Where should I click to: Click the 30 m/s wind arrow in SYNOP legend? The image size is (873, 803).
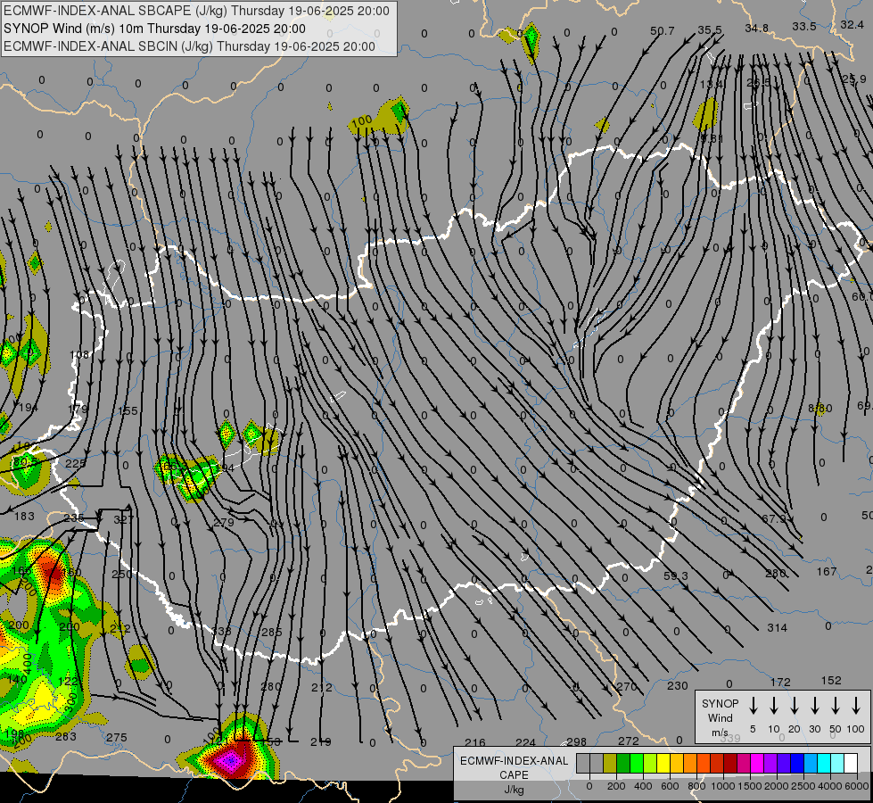tap(814, 706)
